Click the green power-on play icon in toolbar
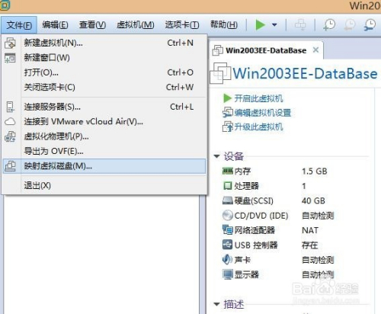The width and height of the screenshot is (381, 314). point(260,25)
